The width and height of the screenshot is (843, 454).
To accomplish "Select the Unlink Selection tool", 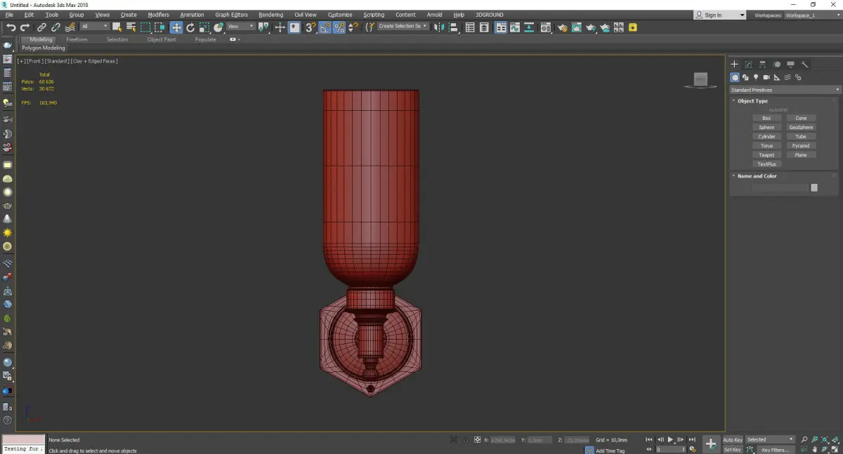I will (x=55, y=27).
